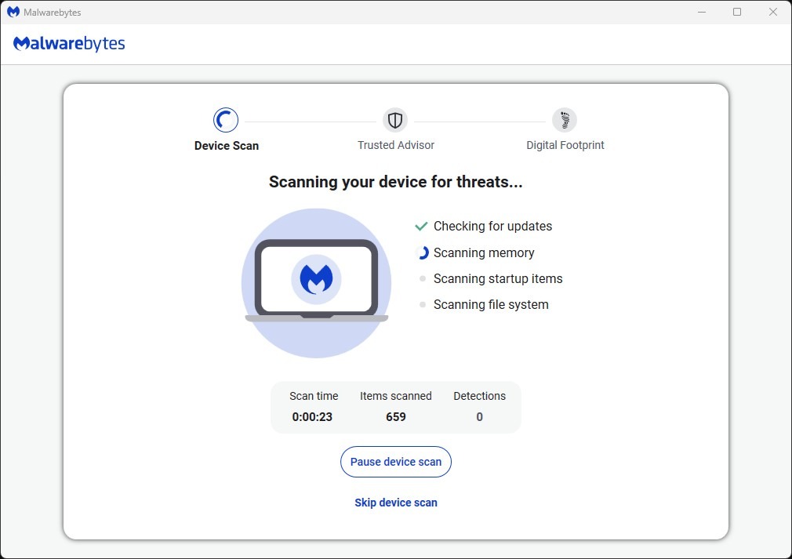Click the Trusted Advisor shield icon
The width and height of the screenshot is (792, 559).
395,120
